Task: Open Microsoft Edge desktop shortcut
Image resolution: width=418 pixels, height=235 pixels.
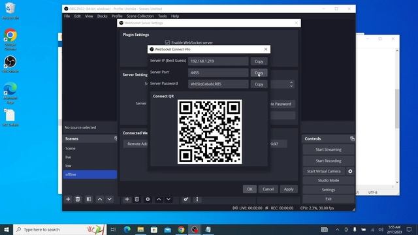Action: coord(10,93)
